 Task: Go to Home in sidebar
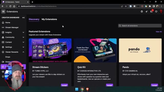[x=8, y=22]
